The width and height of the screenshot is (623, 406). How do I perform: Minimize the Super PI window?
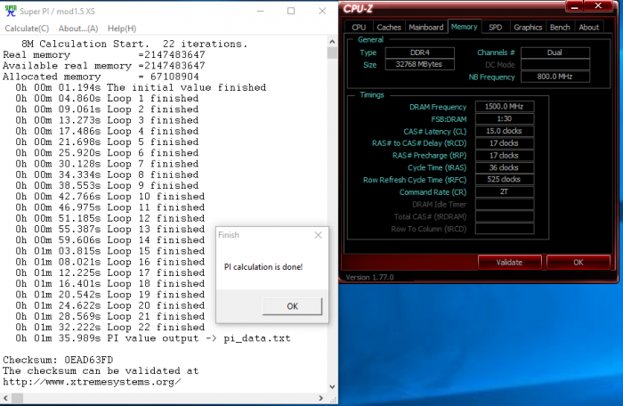click(x=260, y=12)
